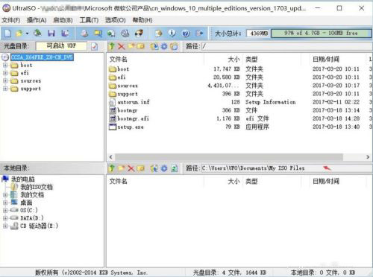Screen dimensions: 373x277
Task: Click gear properties icon in disc toolbar
Action: [x=164, y=46]
